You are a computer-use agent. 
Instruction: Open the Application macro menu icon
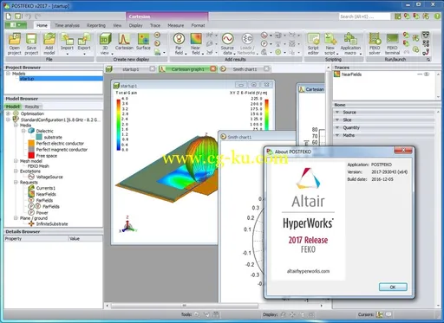[x=350, y=44]
